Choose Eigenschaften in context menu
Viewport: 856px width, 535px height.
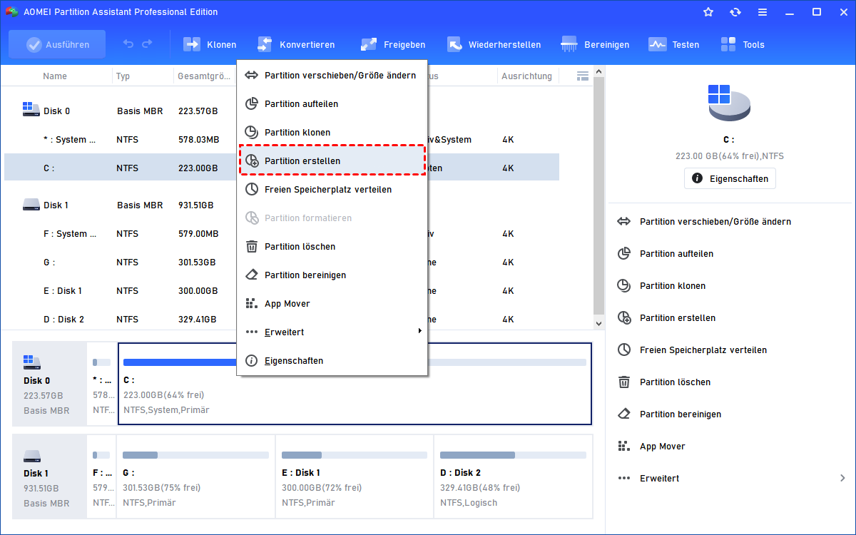(x=332, y=360)
